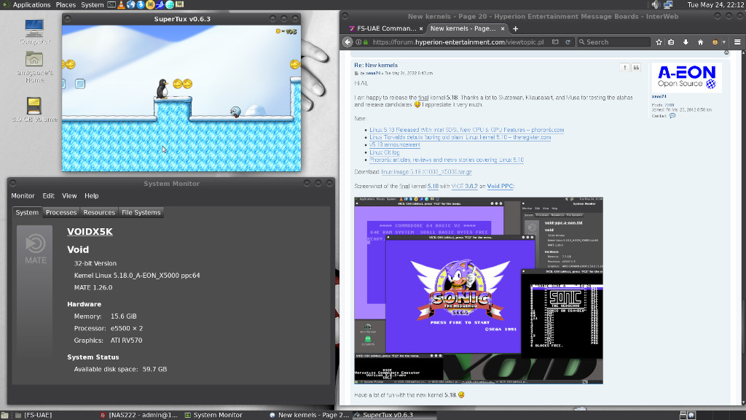The image size is (746, 420).
Task: Open Phoronix articles covering Linux 5.18 link
Action: [447, 160]
